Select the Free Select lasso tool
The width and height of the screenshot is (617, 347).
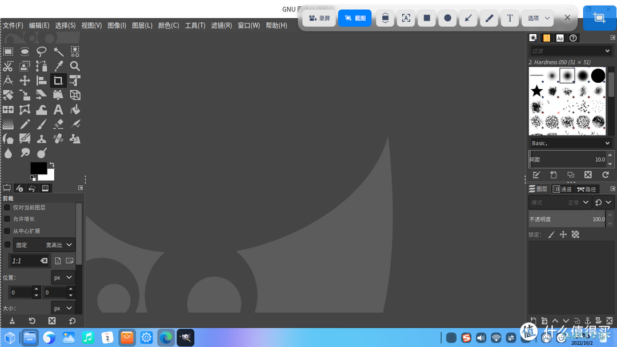coord(41,51)
